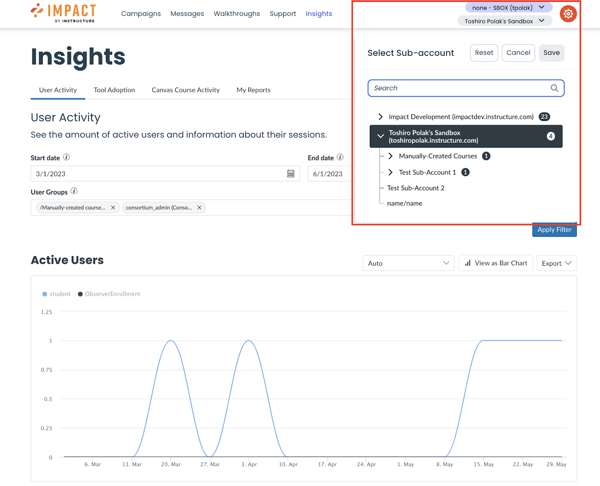Switch chart to View as Bar Chart
The image size is (600, 486).
pyautogui.click(x=496, y=263)
